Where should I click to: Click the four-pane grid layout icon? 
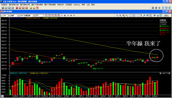tap(134, 16)
